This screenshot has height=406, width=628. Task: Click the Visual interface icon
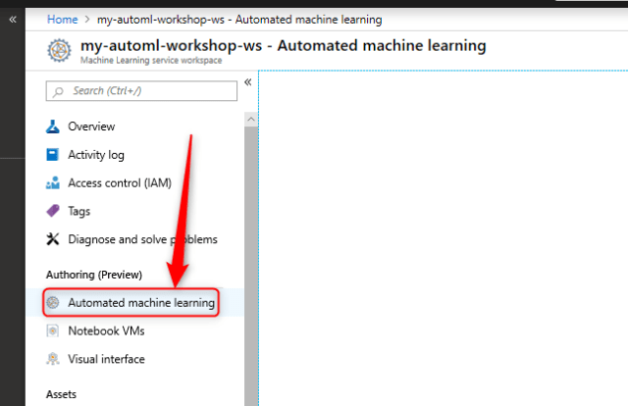(52, 359)
